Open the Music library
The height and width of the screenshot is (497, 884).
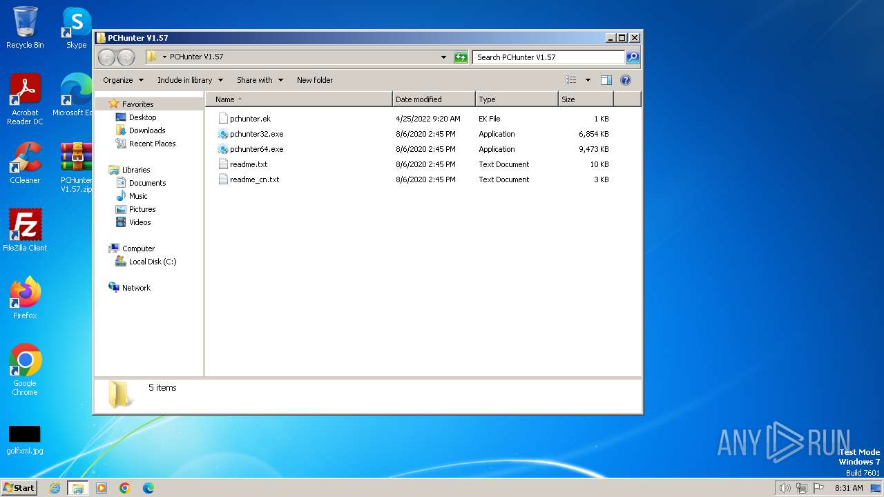coord(138,196)
